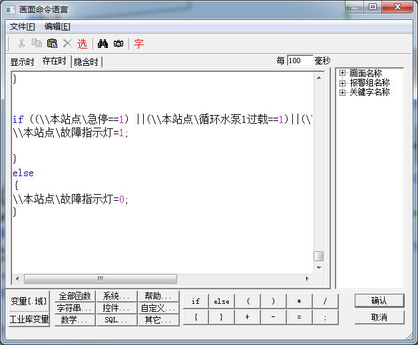Click the horizontal scrollbar right arrow

point(307,279)
